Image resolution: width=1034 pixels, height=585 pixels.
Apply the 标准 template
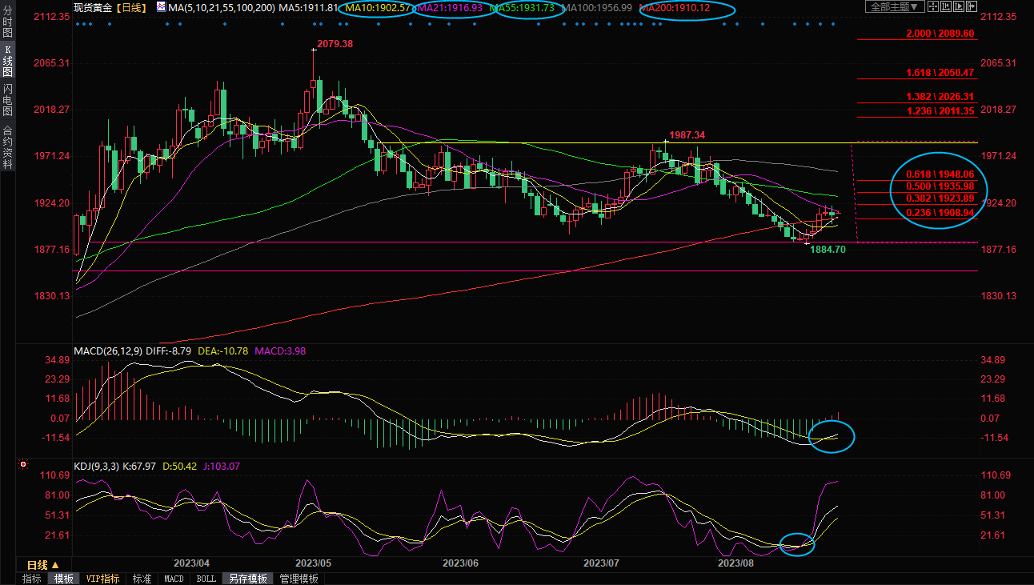pyautogui.click(x=142, y=579)
